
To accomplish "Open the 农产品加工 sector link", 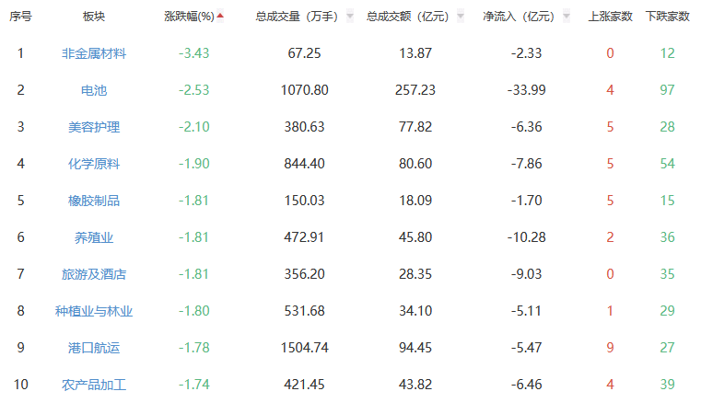I will (94, 385).
